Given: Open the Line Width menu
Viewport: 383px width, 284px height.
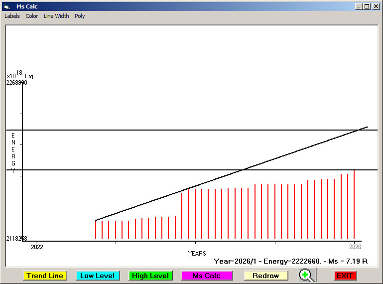Looking at the screenshot, I should click(56, 16).
